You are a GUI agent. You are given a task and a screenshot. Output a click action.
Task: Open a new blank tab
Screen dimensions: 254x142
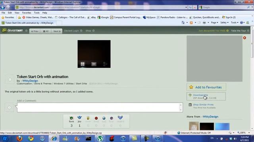click(59, 23)
